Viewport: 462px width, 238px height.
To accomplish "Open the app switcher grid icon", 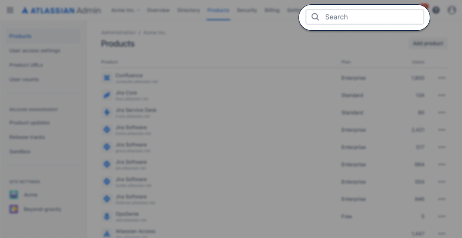I will tap(10, 10).
